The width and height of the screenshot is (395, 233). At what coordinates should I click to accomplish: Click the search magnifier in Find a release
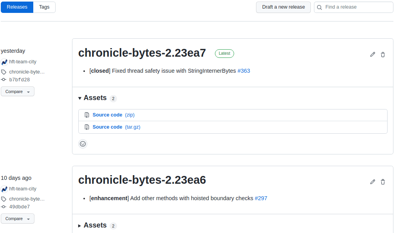pos(319,7)
